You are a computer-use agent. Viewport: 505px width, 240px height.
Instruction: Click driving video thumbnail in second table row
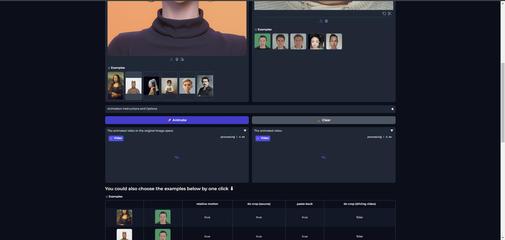163,235
